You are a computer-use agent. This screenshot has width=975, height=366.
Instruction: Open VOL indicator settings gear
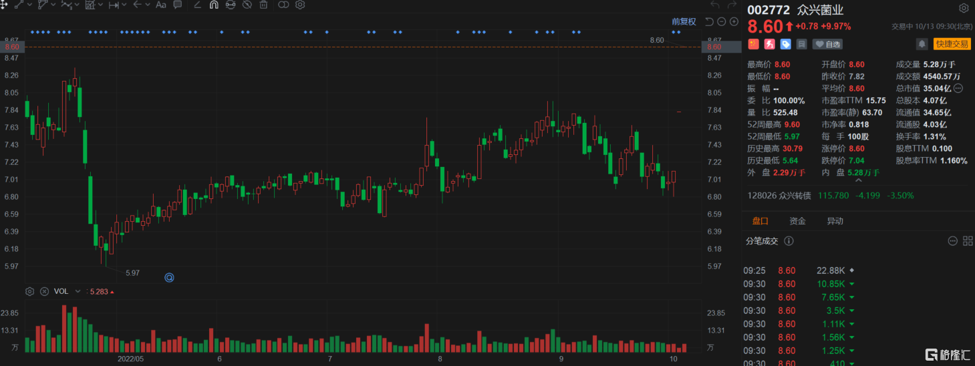(x=29, y=292)
